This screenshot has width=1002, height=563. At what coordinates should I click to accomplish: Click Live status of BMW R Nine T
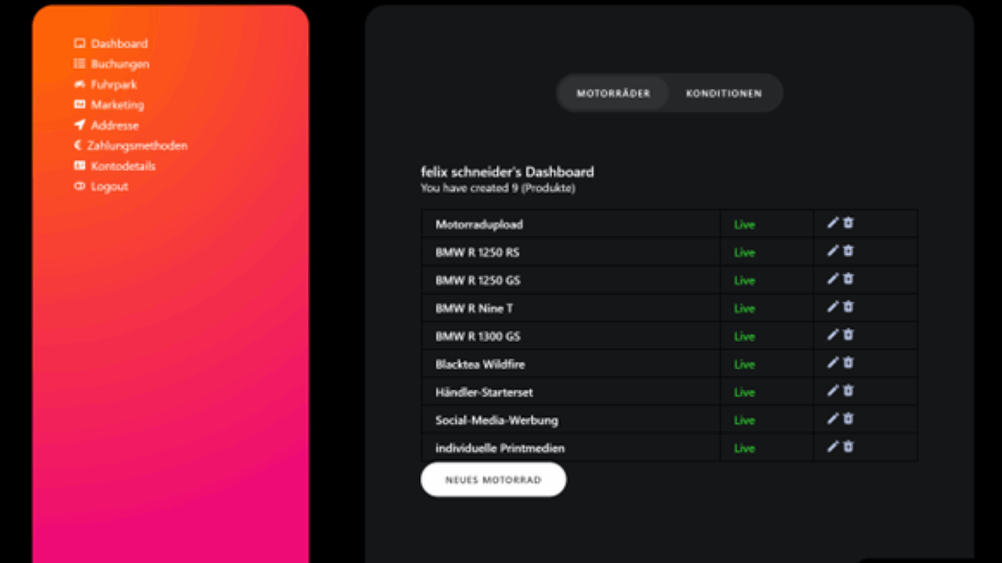coord(744,309)
